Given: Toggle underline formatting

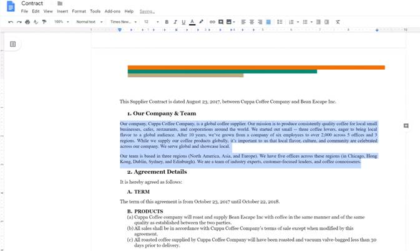Looking at the screenshot, I should point(183,22).
